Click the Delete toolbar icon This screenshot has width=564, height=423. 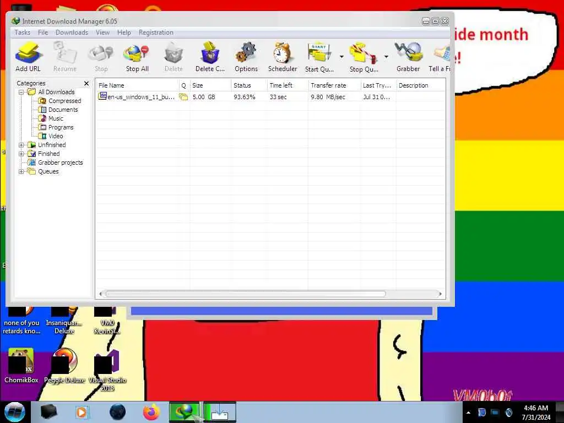tap(173, 57)
